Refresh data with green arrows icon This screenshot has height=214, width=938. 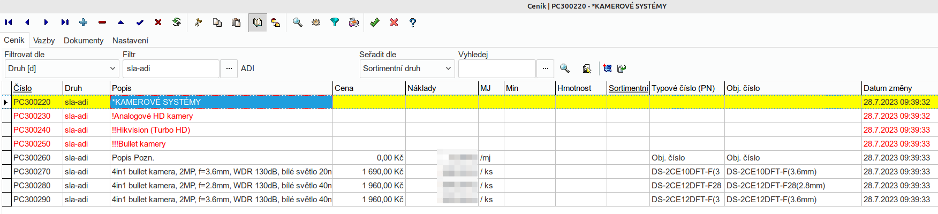[x=177, y=22]
